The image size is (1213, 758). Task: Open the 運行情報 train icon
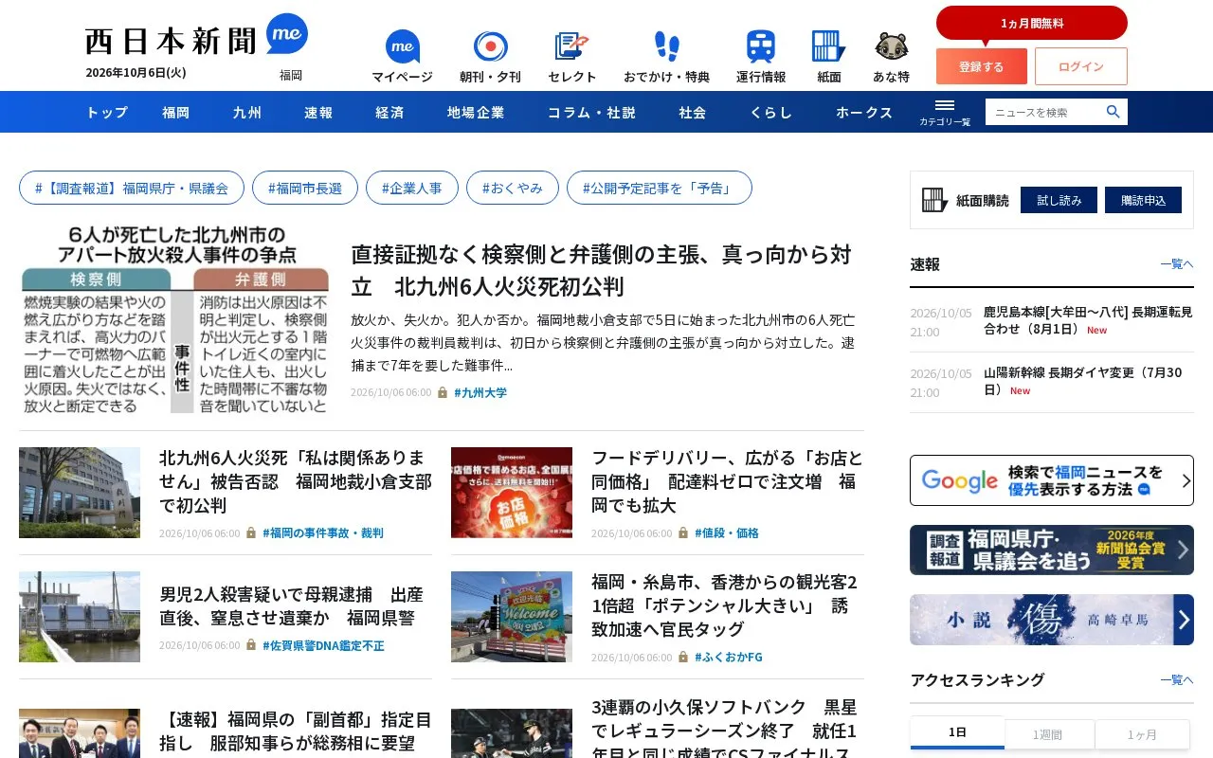[x=760, y=46]
